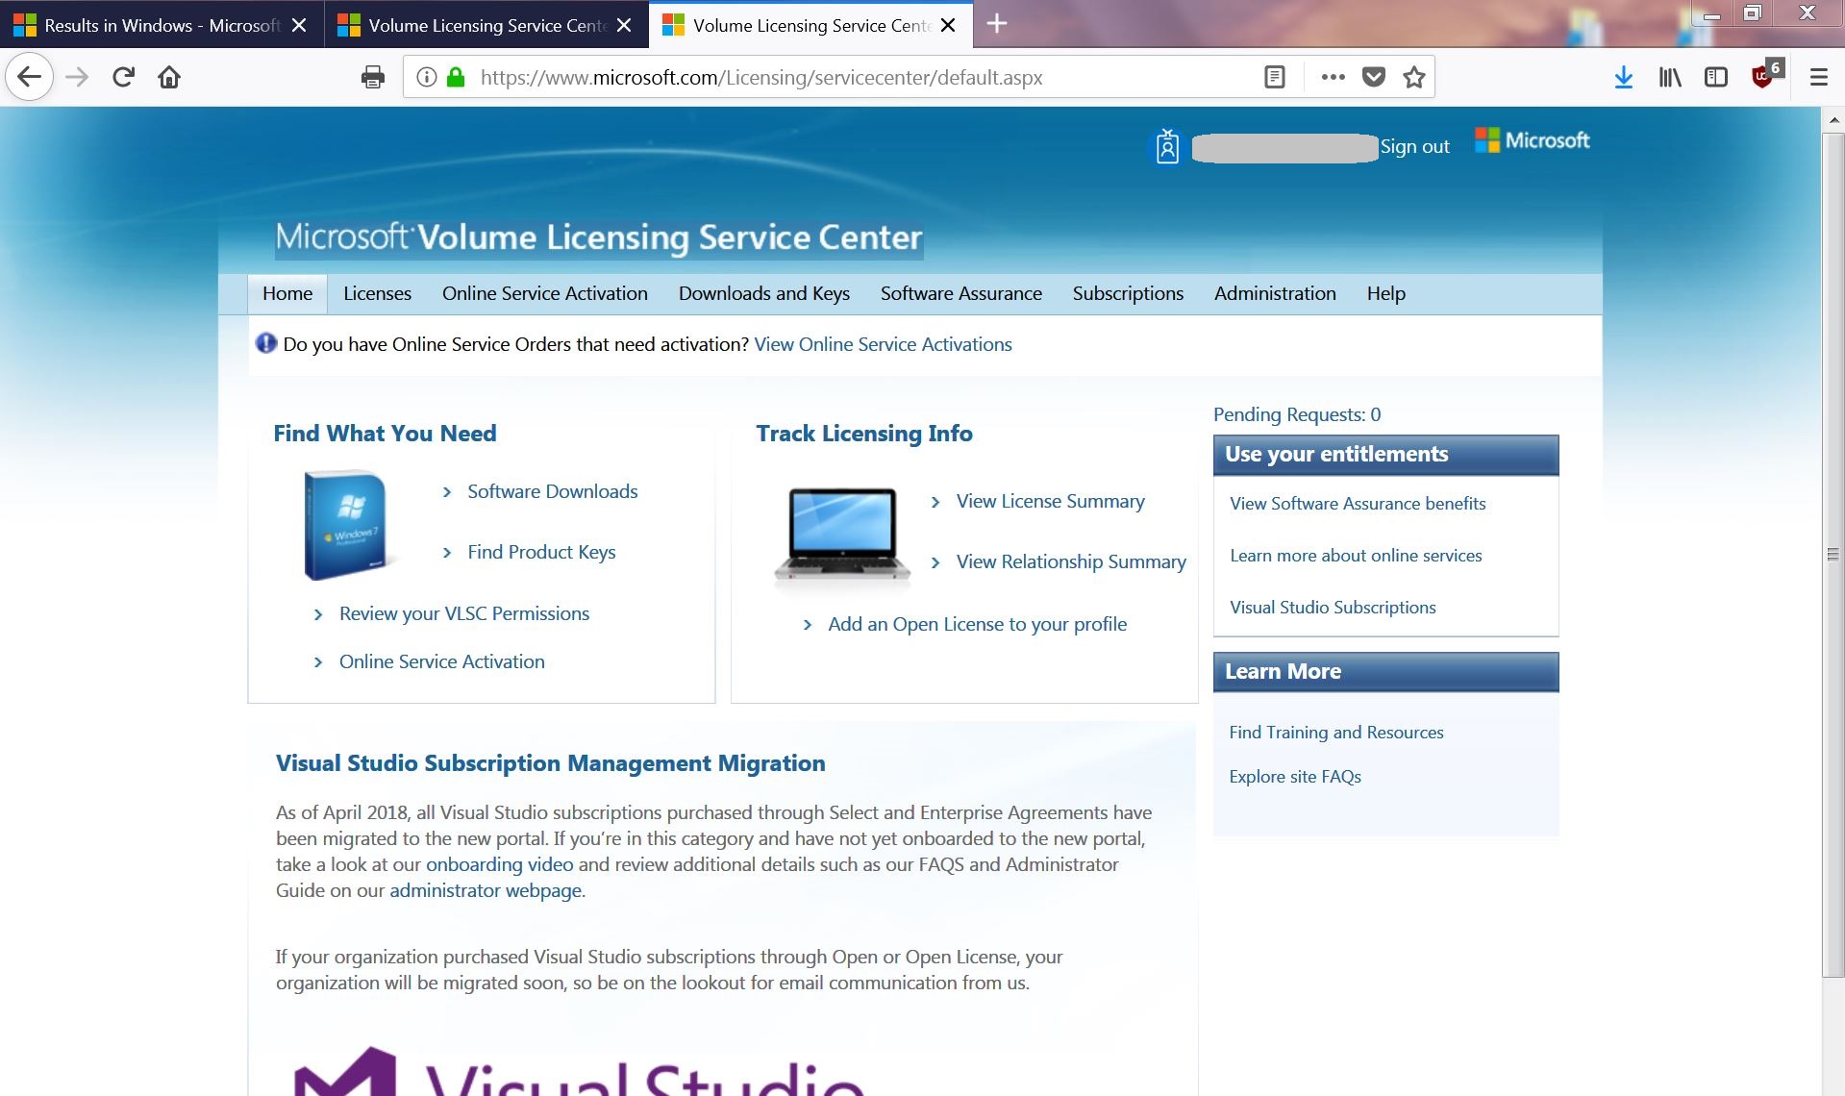
Task: Click the "Pending Requests: 0" text
Action: (1297, 414)
